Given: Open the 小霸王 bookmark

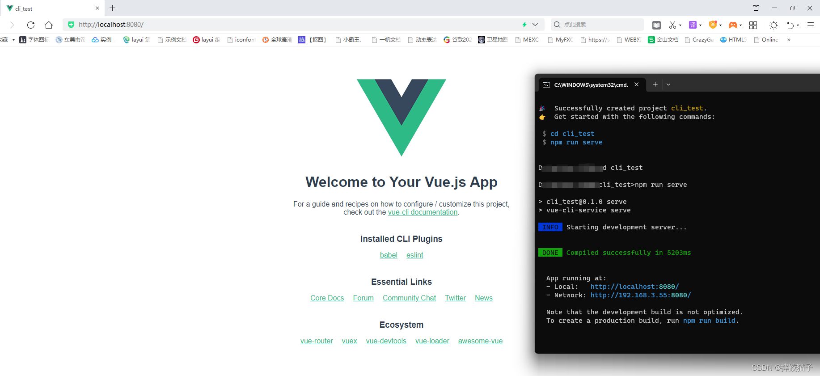Looking at the screenshot, I should [348, 40].
